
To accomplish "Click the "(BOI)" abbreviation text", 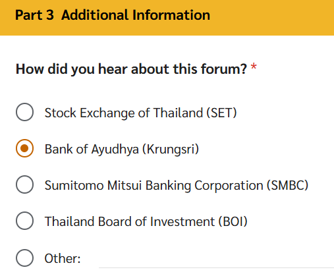I will 233,221.
